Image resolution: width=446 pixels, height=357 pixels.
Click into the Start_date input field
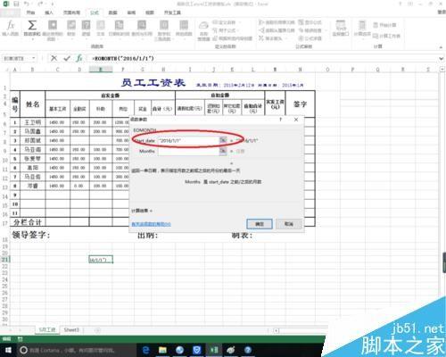point(188,140)
